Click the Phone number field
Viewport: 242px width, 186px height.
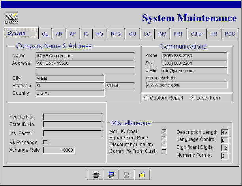point(195,56)
